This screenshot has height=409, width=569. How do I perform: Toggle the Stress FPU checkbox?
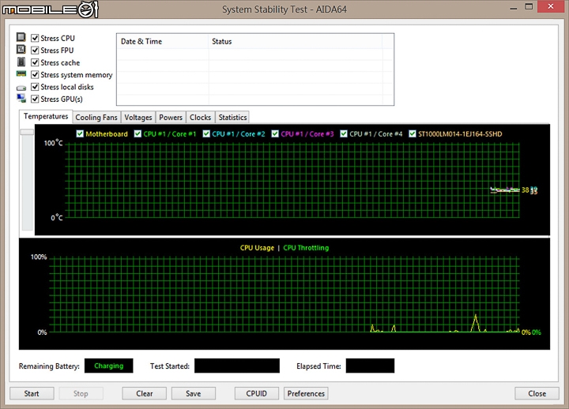35,50
